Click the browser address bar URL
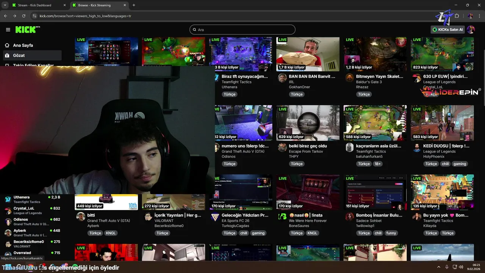 (x=85, y=16)
